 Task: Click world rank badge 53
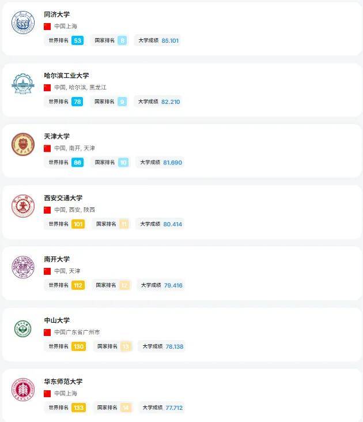[x=78, y=40]
